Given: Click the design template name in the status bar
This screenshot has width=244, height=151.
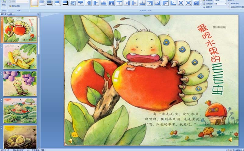Looking at the screenshot, I should (18, 150).
